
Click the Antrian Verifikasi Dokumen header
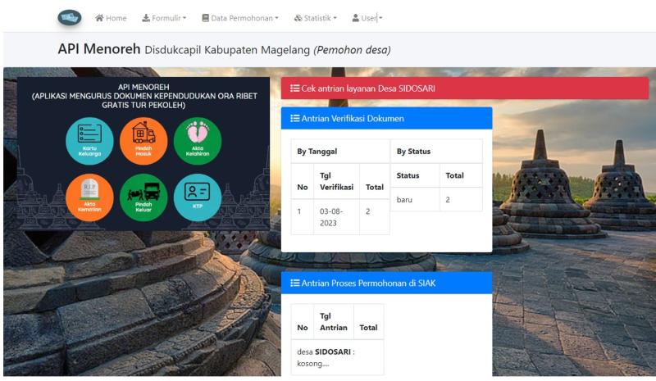click(x=386, y=119)
